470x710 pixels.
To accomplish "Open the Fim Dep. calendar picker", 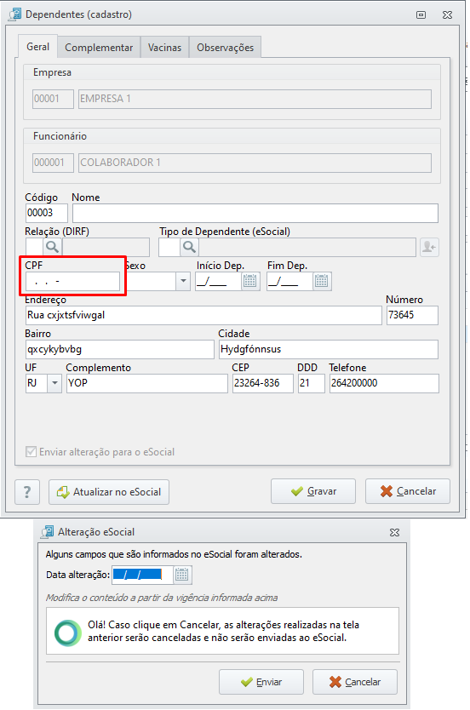I will (x=322, y=281).
